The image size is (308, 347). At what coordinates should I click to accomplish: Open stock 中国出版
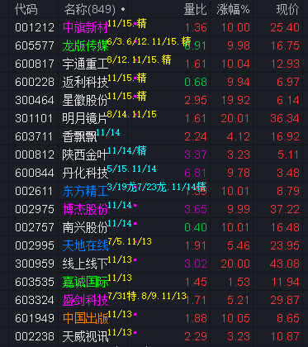(85, 318)
